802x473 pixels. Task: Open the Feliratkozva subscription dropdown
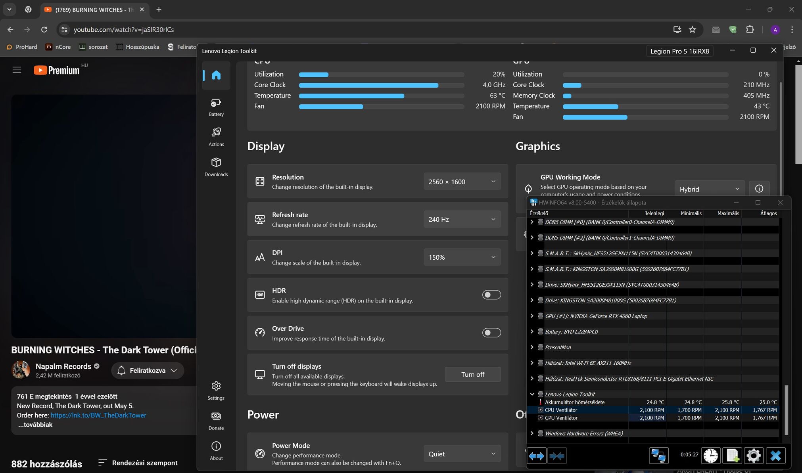click(148, 370)
